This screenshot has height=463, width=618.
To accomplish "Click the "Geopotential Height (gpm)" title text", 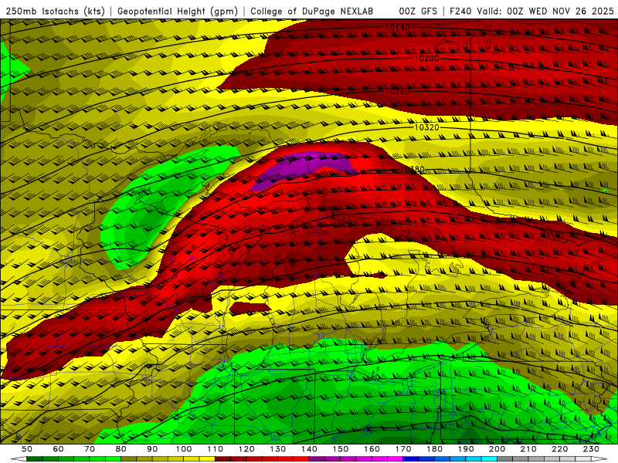I will pyautogui.click(x=178, y=11).
